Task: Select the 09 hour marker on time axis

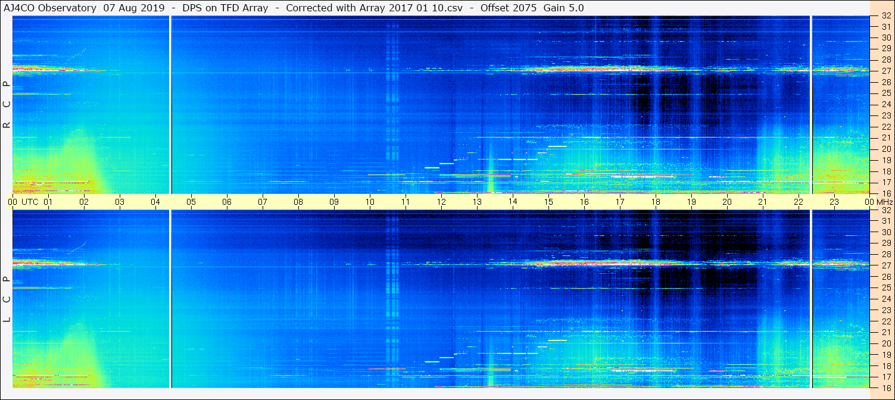Action: 334,202
